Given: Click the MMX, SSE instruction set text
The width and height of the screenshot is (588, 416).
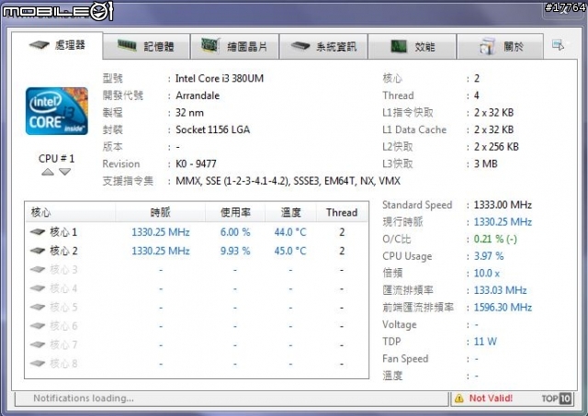Looking at the screenshot, I should tap(288, 181).
